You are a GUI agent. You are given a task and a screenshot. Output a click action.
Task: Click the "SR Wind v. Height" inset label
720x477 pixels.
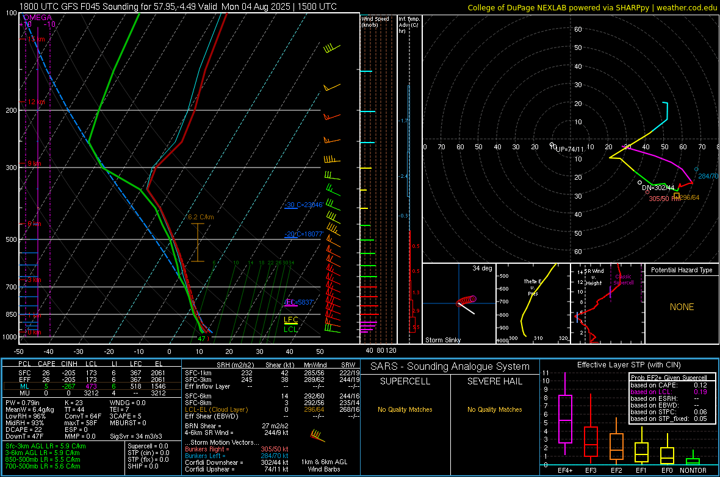click(594, 277)
